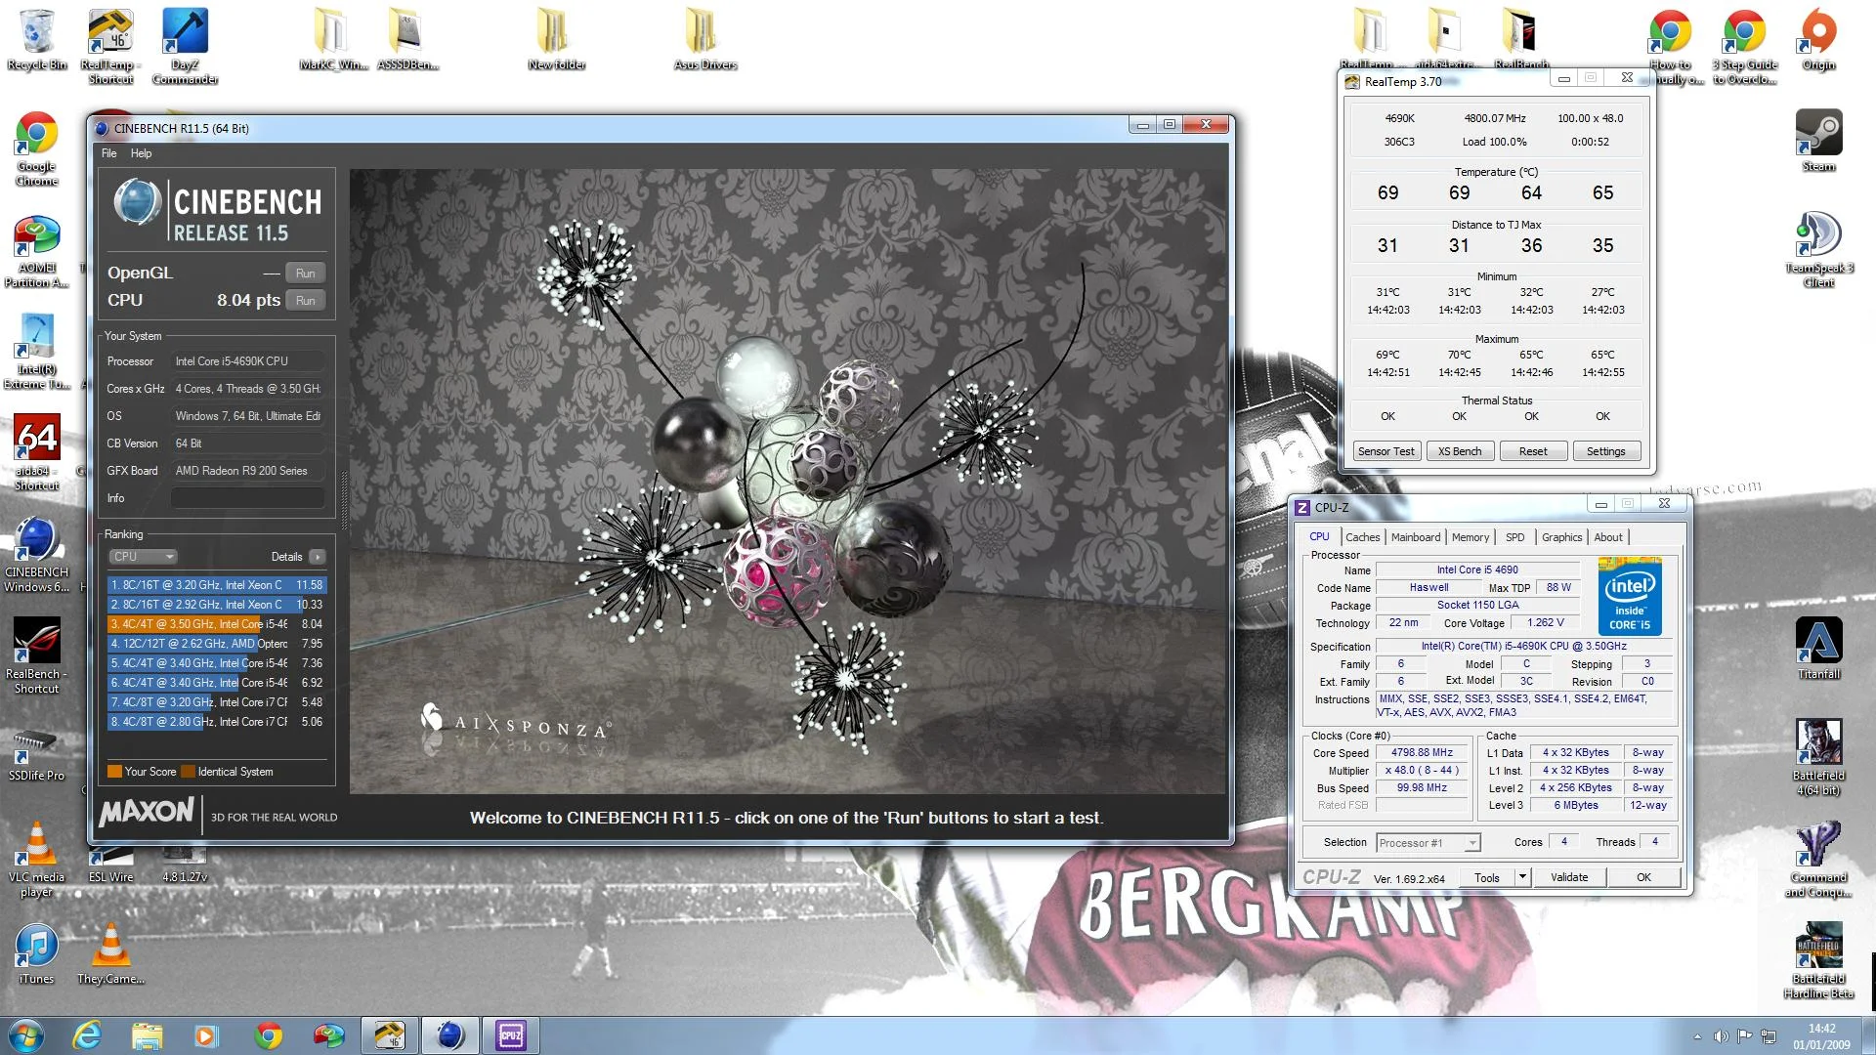This screenshot has height=1055, width=1876.
Task: Open the AIDA64 shortcut icon
Action: 36,451
